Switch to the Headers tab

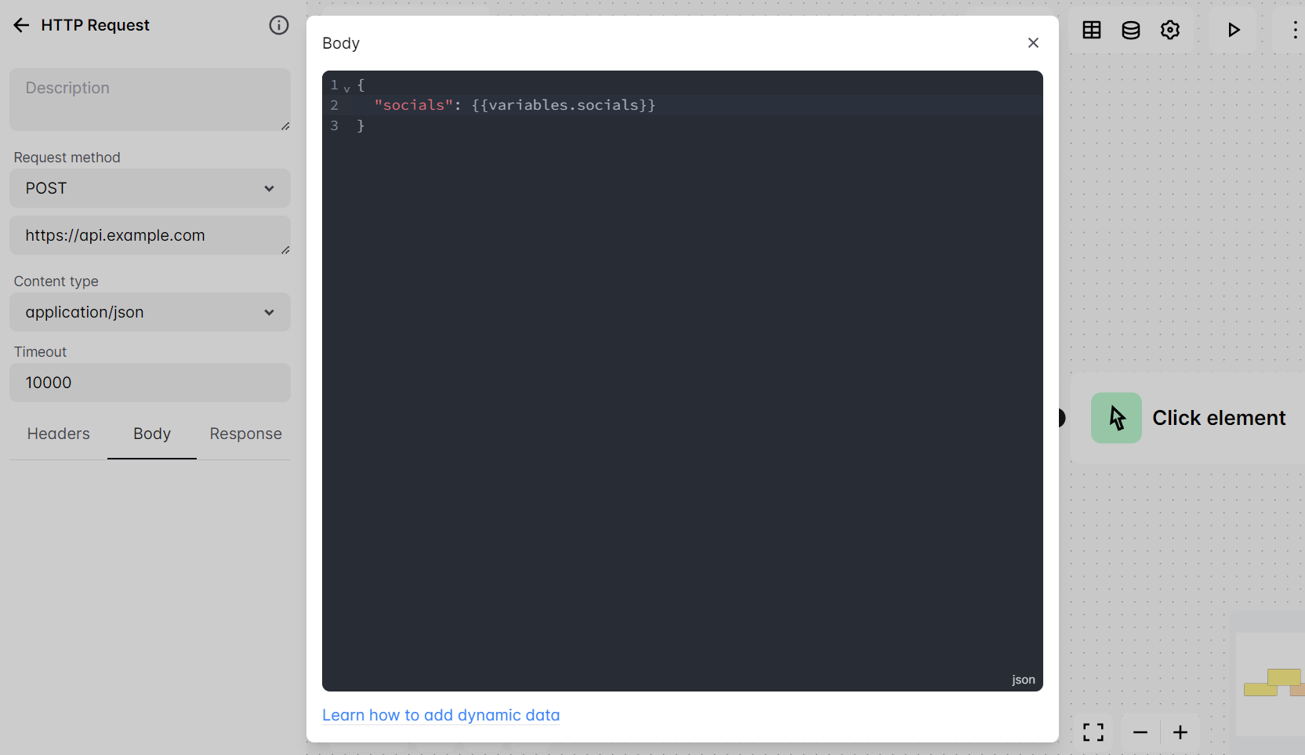coord(58,434)
